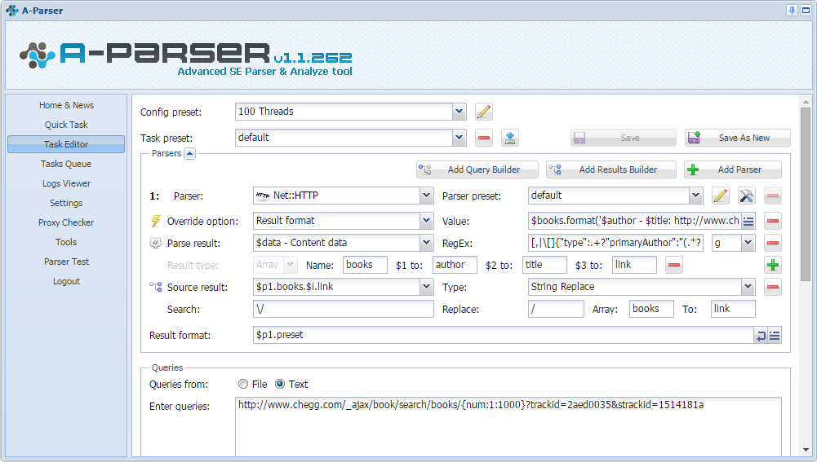Open Logs Viewer
Viewport: 817px width, 462px height.
pos(66,183)
